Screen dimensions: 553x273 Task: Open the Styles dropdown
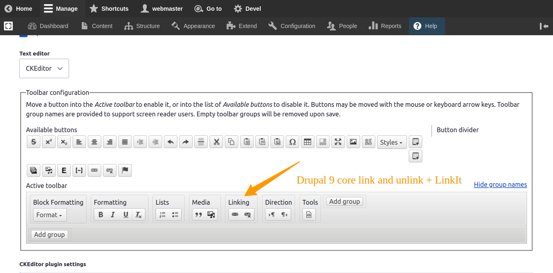tap(391, 142)
